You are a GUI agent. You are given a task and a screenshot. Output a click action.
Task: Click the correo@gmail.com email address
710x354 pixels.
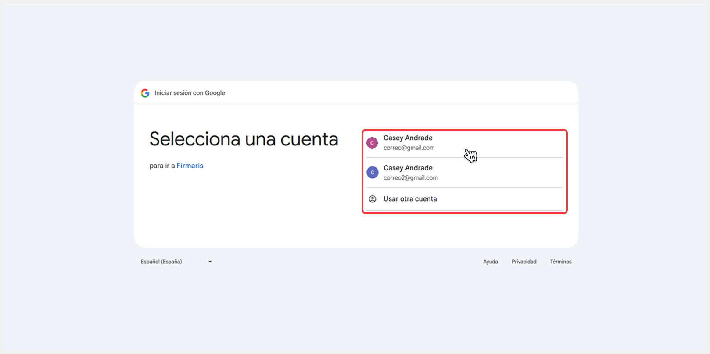pos(409,148)
